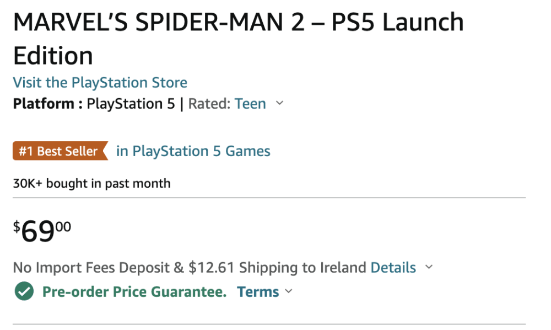Click the bold Platform label
Image resolution: width=551 pixels, height=330 pixels.
(x=44, y=104)
